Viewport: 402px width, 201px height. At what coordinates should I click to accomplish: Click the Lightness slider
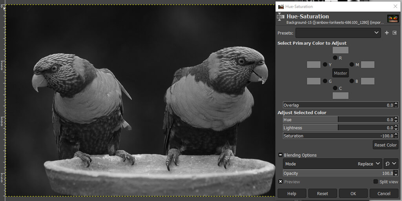(338, 128)
